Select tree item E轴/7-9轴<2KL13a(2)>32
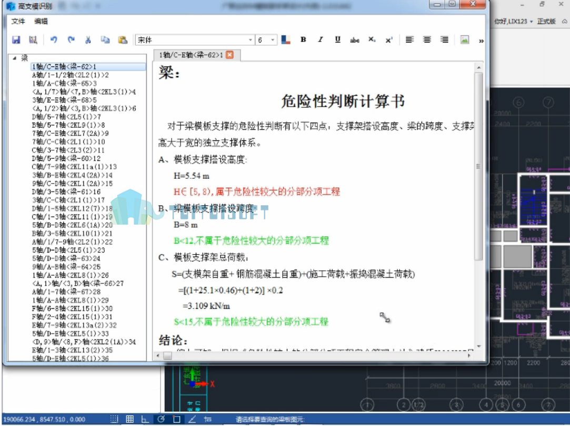This screenshot has height=426, width=570. (x=74, y=325)
